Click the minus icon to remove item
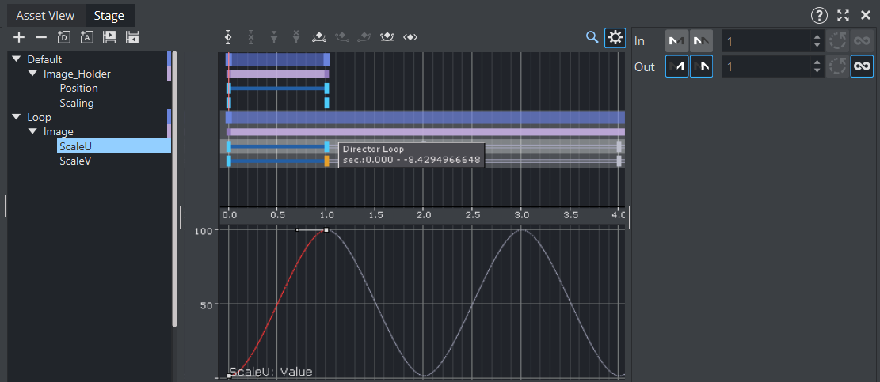Viewport: 880px width, 382px height. (x=41, y=37)
